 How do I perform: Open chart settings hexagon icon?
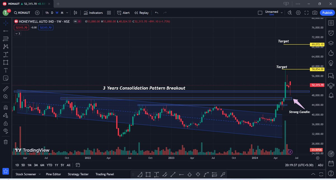[298, 13]
